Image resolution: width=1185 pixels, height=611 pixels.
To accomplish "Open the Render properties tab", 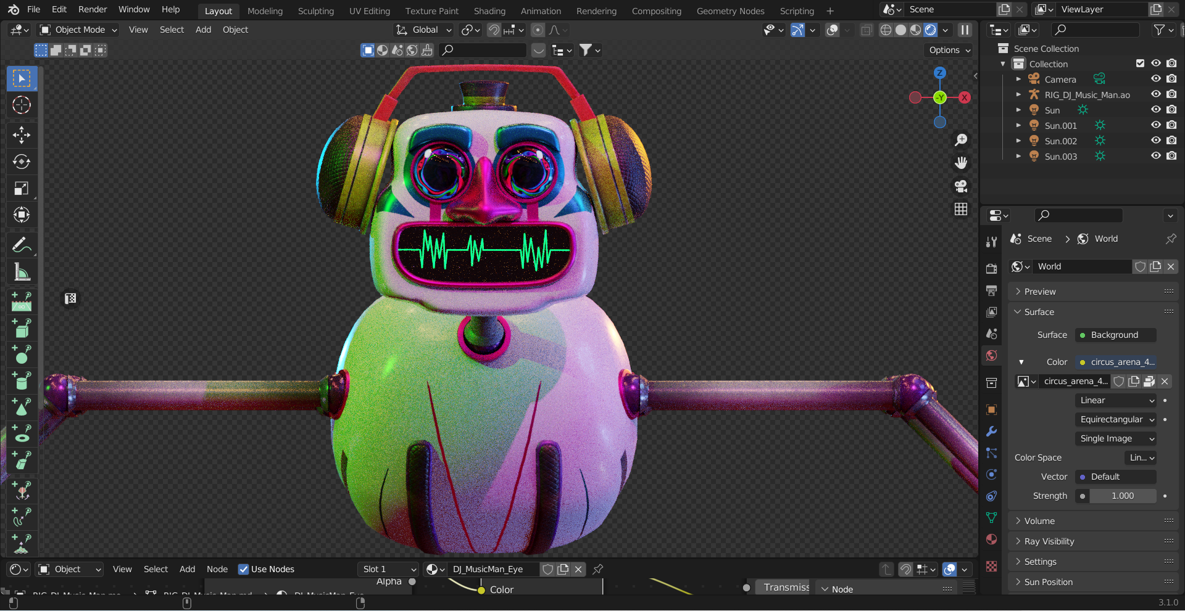I will point(991,269).
